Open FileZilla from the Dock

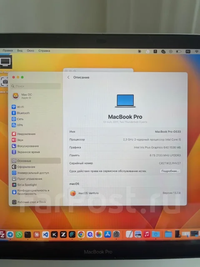[2, 234]
